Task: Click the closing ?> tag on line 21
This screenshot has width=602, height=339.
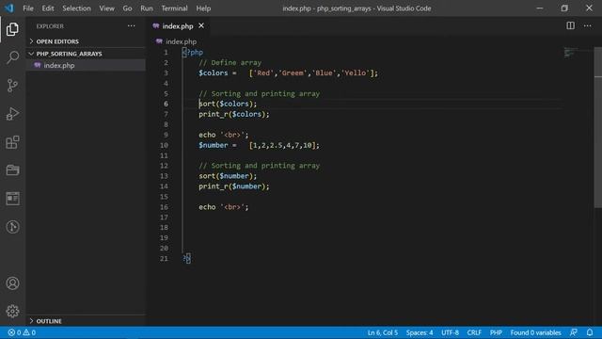Action: point(186,258)
